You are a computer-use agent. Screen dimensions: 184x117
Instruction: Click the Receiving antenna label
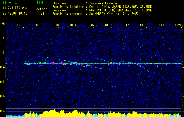tap(67, 14)
